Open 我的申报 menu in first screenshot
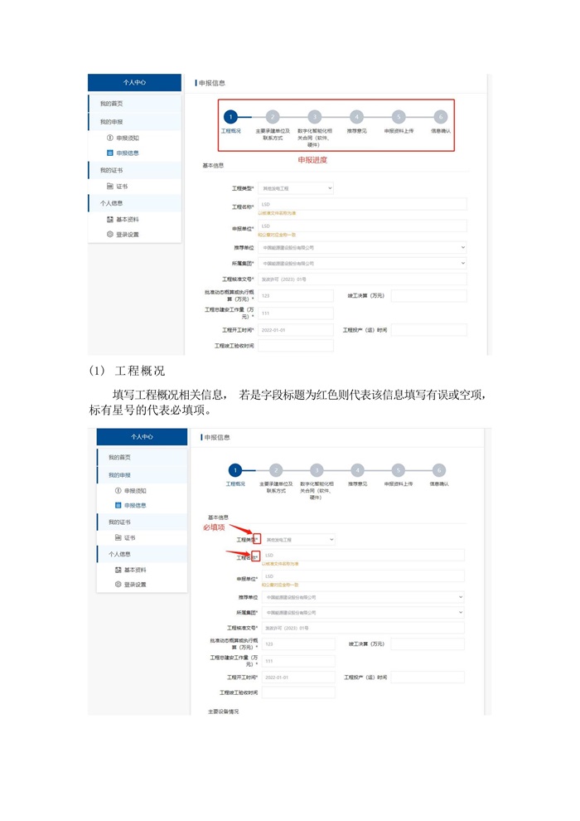 coord(135,121)
